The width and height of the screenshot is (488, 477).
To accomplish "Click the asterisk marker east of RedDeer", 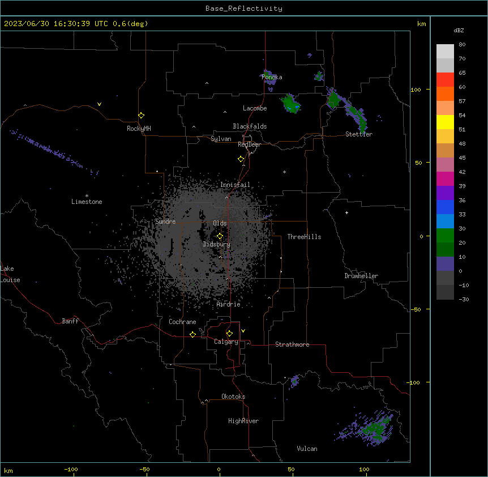I will pyautogui.click(x=284, y=172).
